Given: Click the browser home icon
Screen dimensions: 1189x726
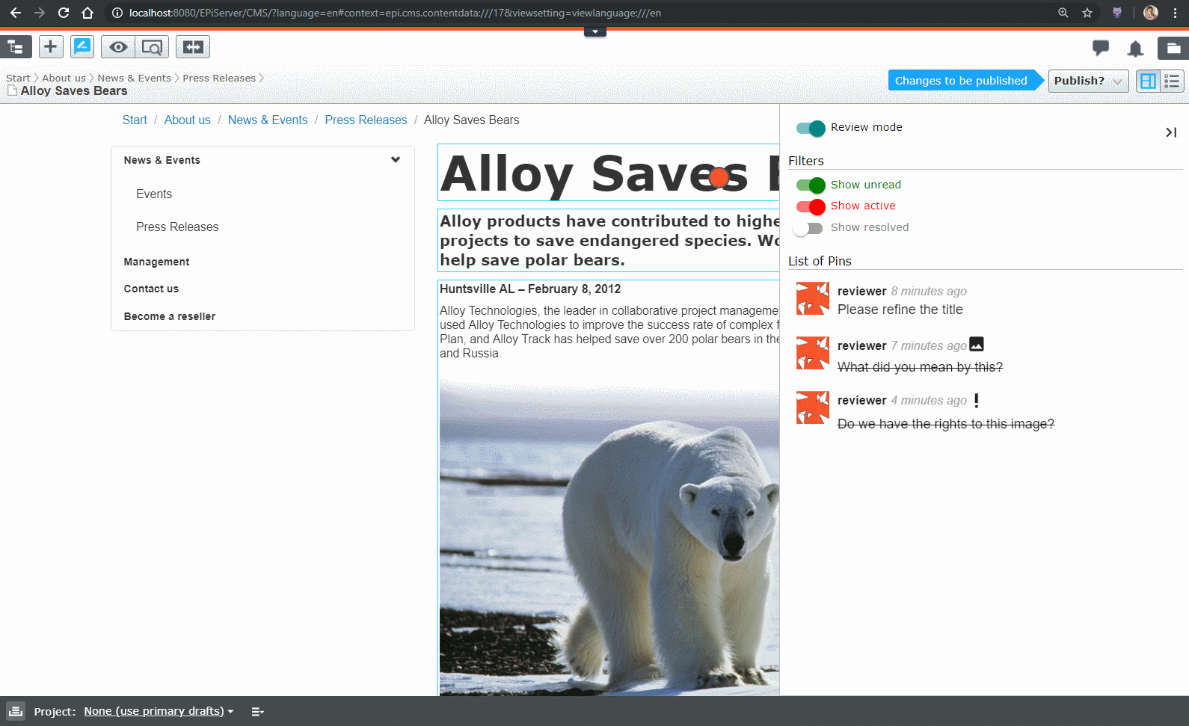Looking at the screenshot, I should (x=87, y=13).
